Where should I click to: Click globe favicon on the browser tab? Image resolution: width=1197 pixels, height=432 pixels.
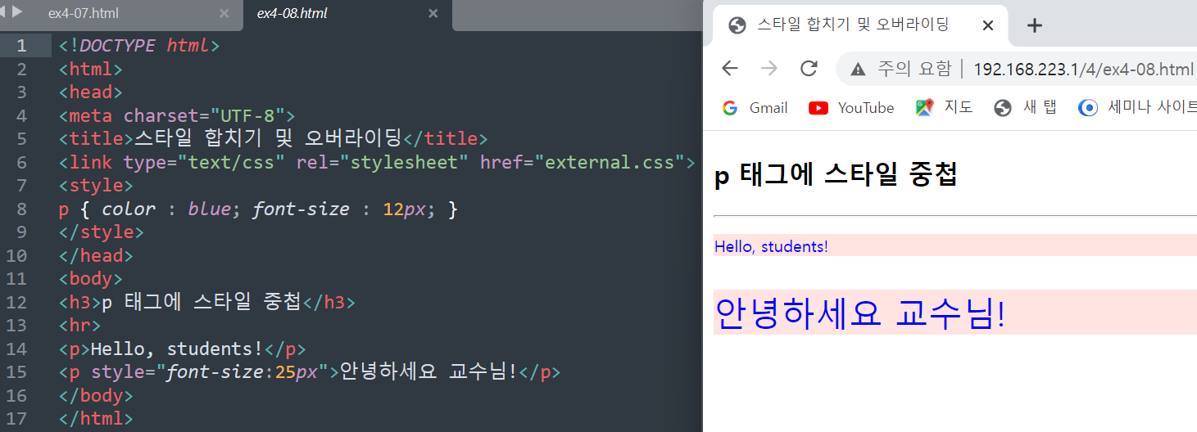737,25
